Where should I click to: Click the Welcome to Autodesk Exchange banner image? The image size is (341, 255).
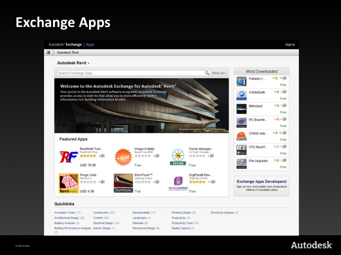click(x=142, y=106)
